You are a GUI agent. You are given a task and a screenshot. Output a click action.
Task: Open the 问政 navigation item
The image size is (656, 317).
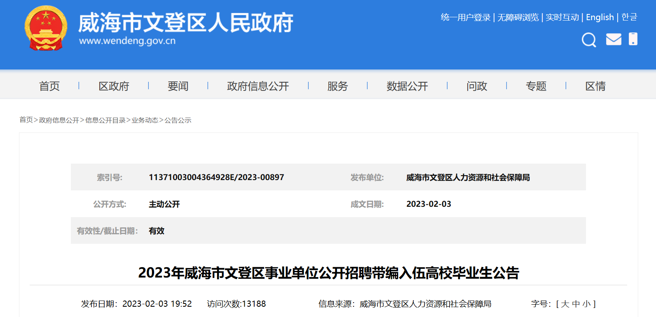(477, 86)
